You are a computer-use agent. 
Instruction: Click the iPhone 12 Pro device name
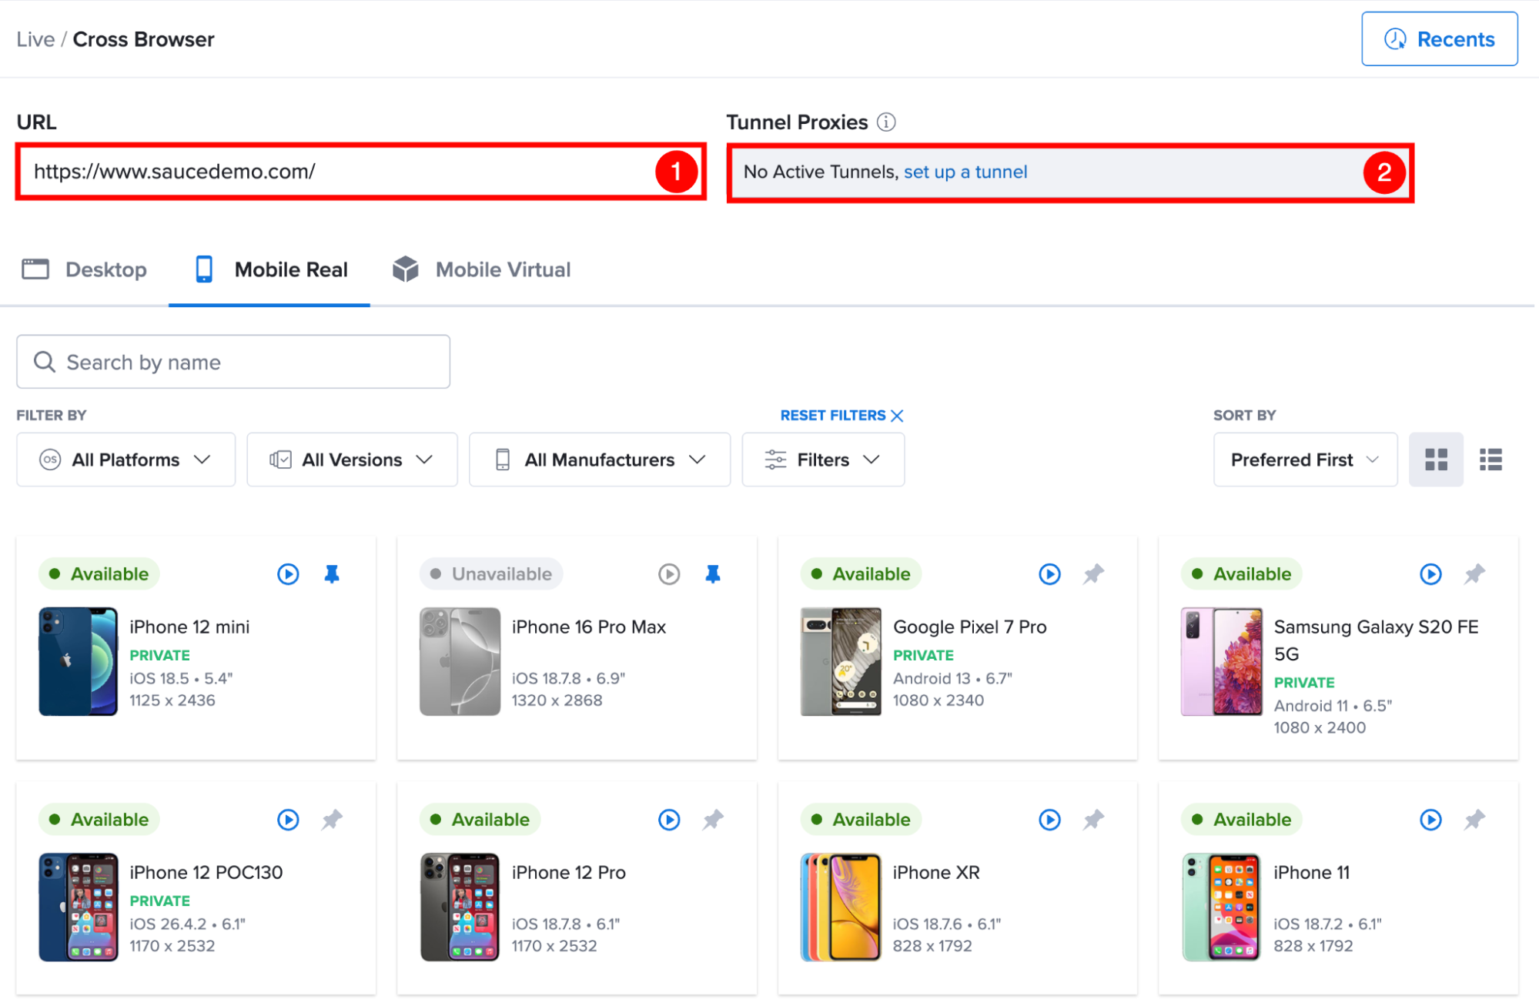click(x=569, y=873)
